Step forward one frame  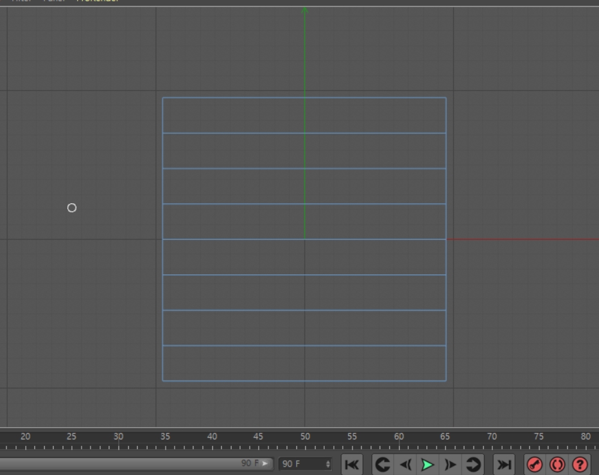(450, 465)
